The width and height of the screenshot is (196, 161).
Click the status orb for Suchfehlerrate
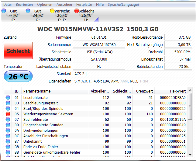click(x=8, y=119)
